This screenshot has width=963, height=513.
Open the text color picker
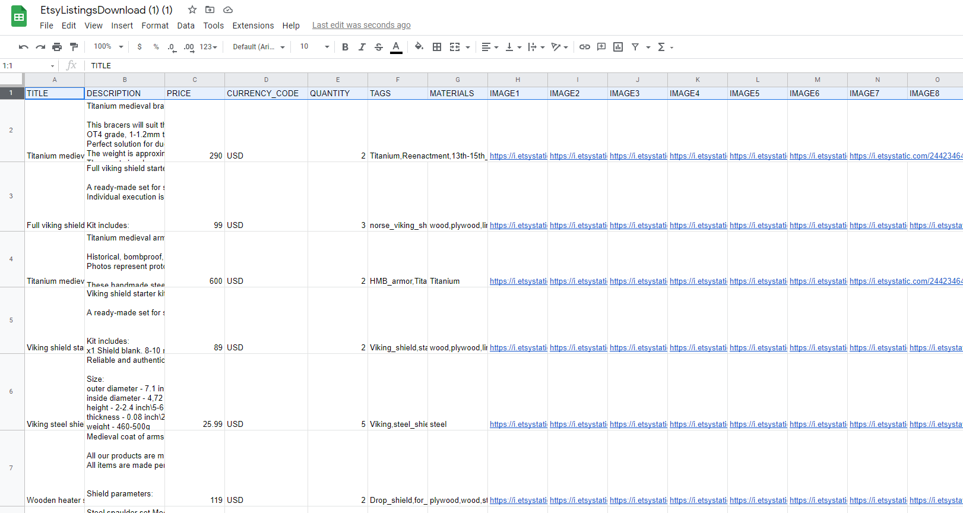(x=396, y=47)
